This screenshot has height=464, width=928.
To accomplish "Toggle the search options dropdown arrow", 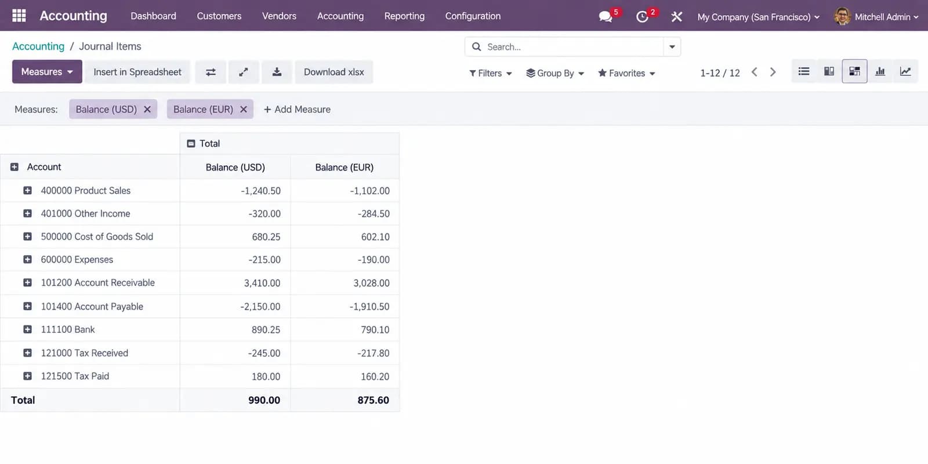I will [x=672, y=46].
